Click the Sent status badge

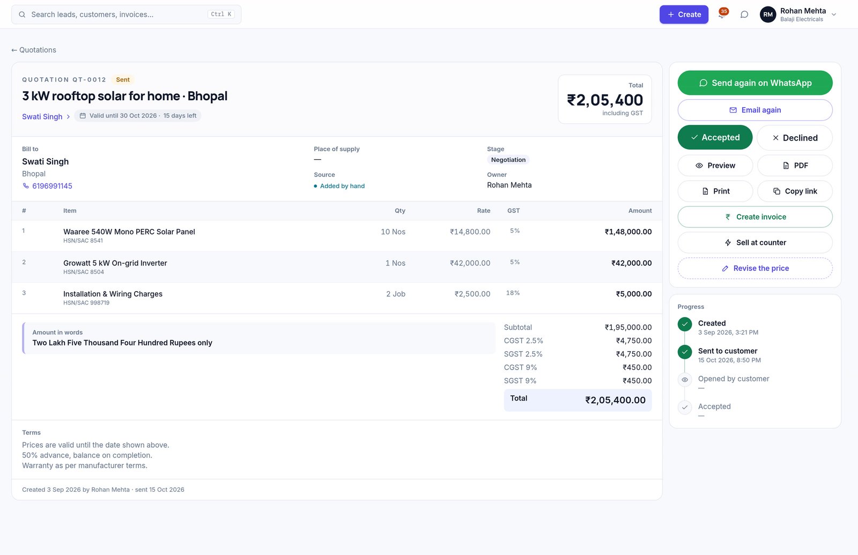pos(123,80)
